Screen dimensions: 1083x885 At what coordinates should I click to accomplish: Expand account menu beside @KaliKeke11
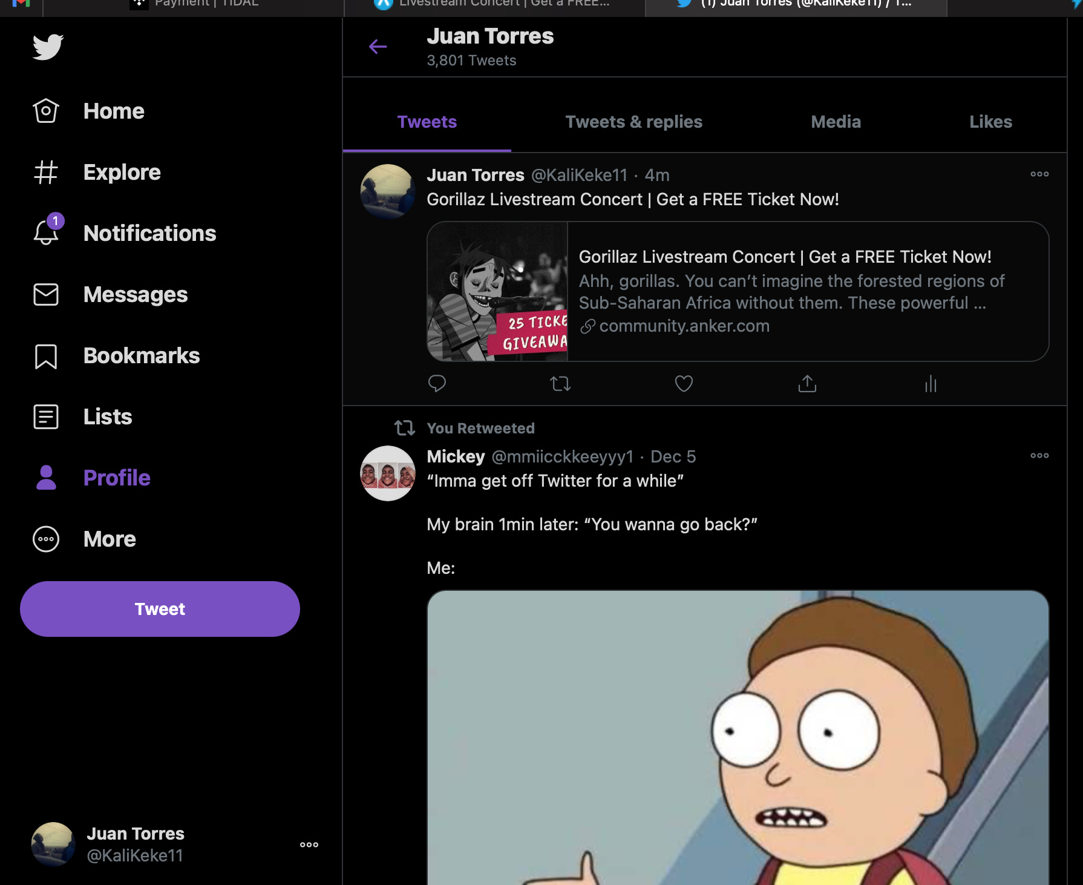click(309, 844)
